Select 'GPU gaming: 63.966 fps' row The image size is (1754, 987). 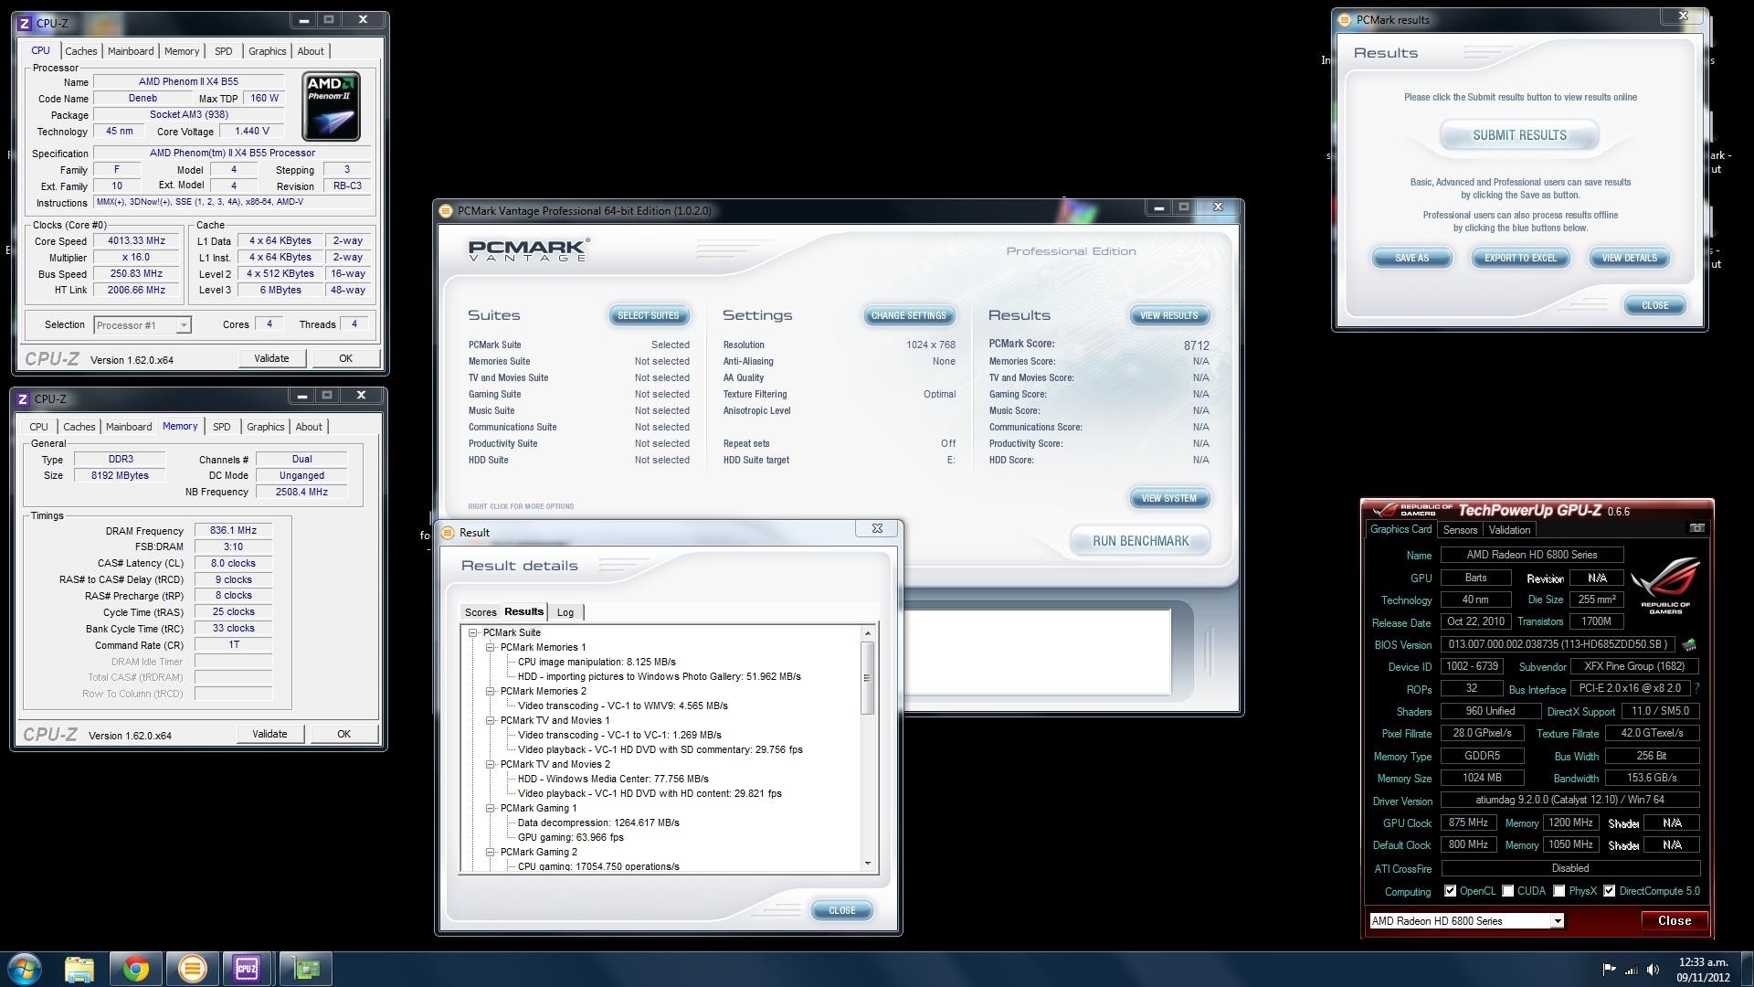coord(570,837)
